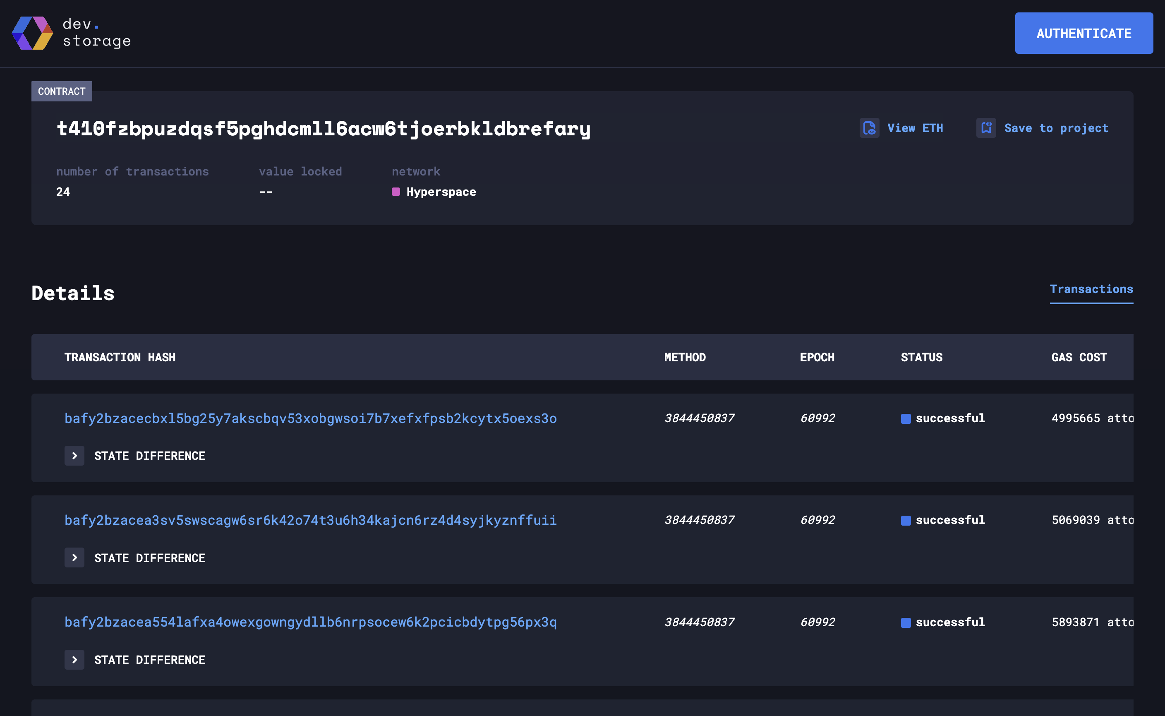Click the View ETH document icon

[869, 128]
